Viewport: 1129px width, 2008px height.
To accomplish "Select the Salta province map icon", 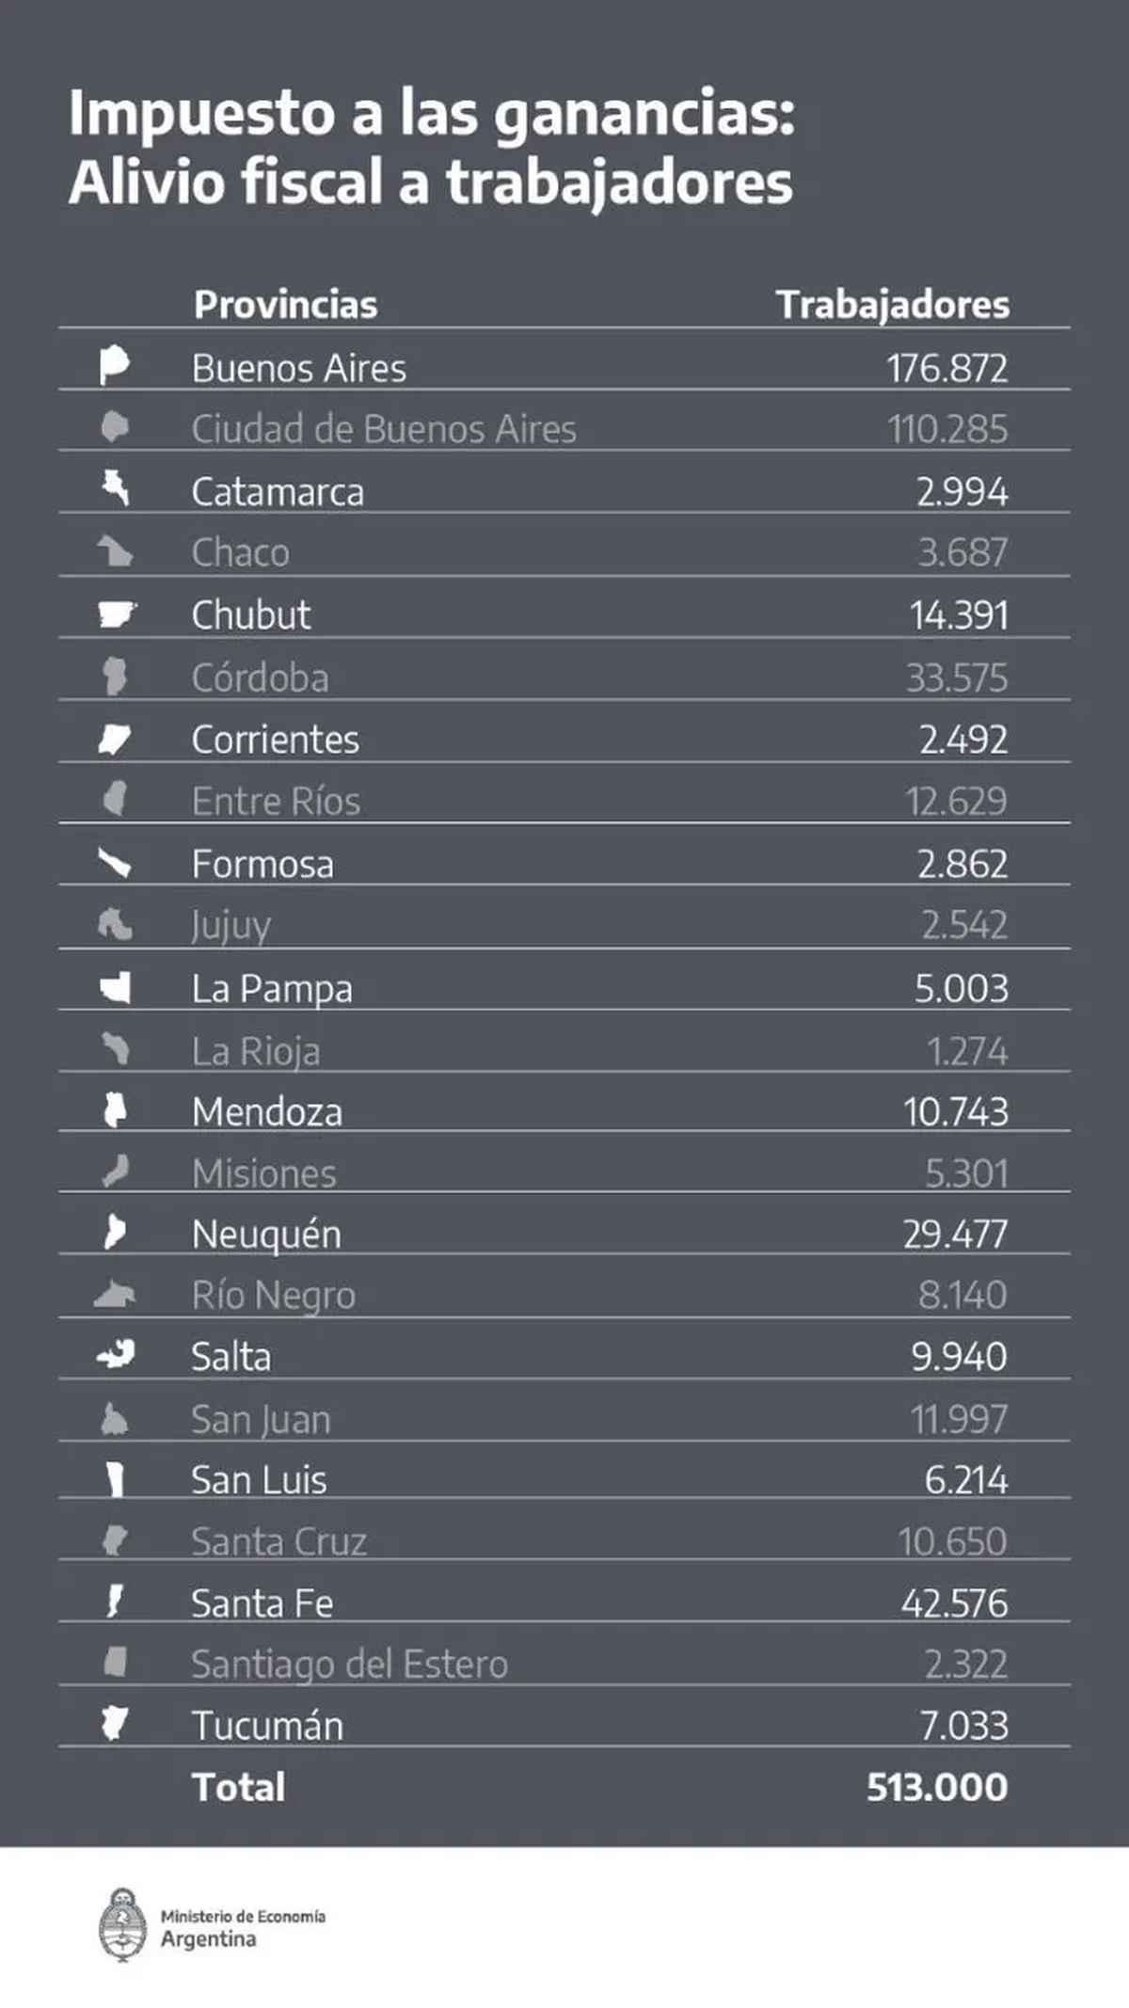I will tap(116, 1355).
